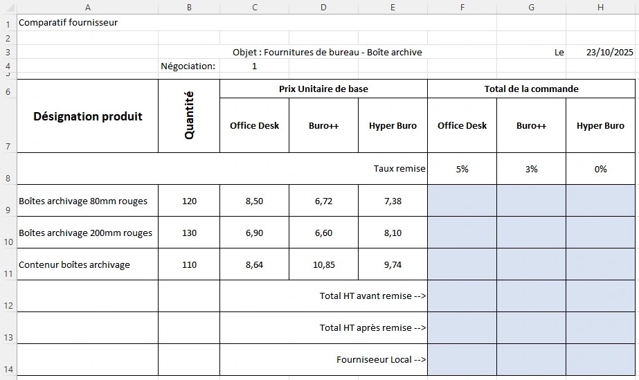Select the 'Objet : Fournitures de bureau' text cell

tap(327, 52)
